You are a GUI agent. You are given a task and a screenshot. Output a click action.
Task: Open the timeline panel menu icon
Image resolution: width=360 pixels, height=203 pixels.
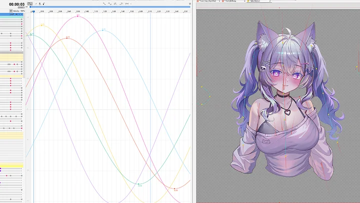click(x=190, y=4)
